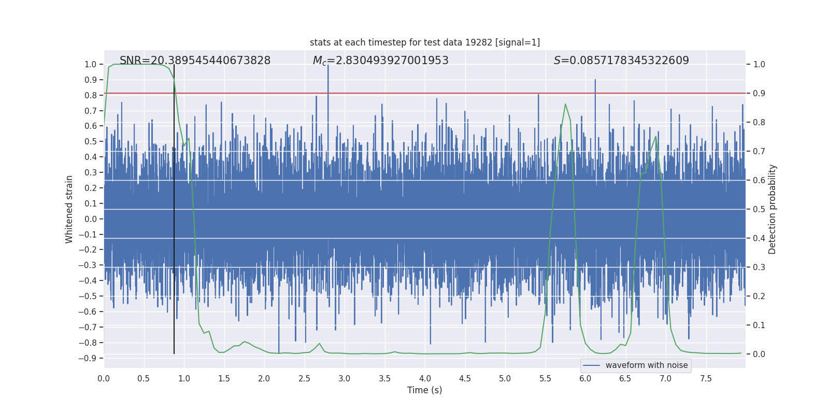Click the black vertical marker line near 0.9 s
Viewport: 829px width, 414px height.
tap(174, 209)
